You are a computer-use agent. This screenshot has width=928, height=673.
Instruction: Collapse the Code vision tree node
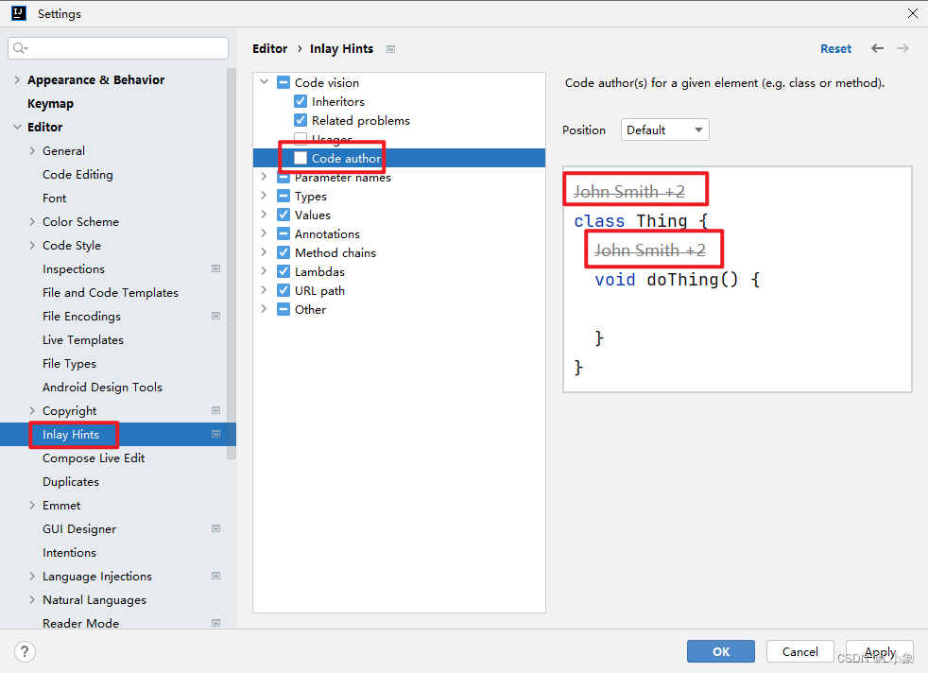pyautogui.click(x=264, y=82)
